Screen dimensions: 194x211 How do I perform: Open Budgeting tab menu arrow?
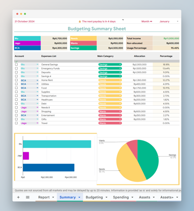coord(107,197)
